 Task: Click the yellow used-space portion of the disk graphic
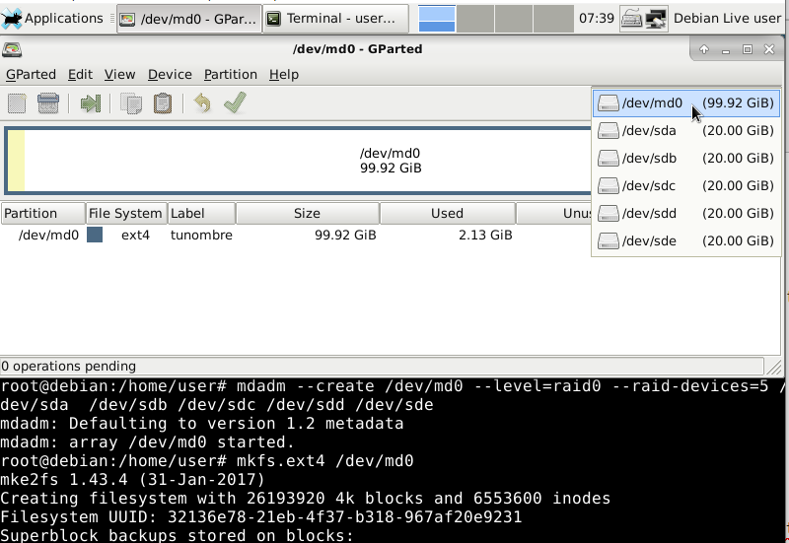tap(16, 161)
